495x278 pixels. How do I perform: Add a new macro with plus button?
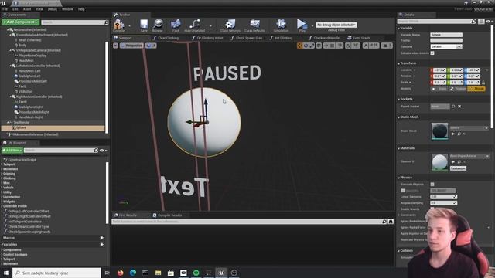click(101, 238)
